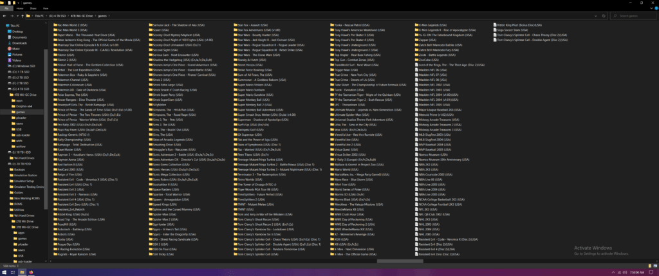Select Pokemon Colosseum (USA) folder icon
This screenshot has width=659, height=276.
[x=55, y=85]
